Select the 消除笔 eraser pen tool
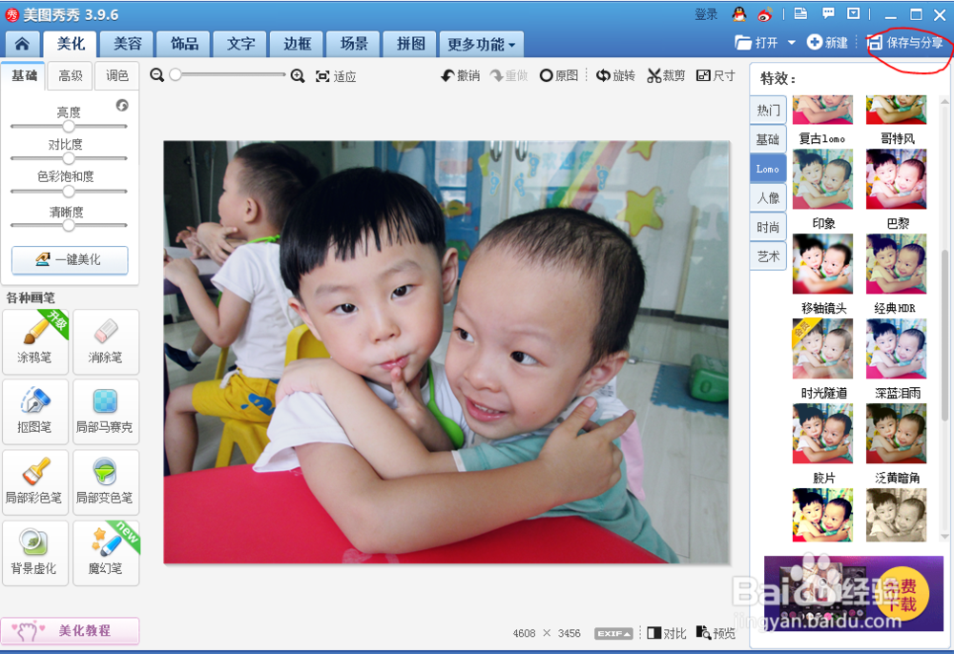 (106, 341)
